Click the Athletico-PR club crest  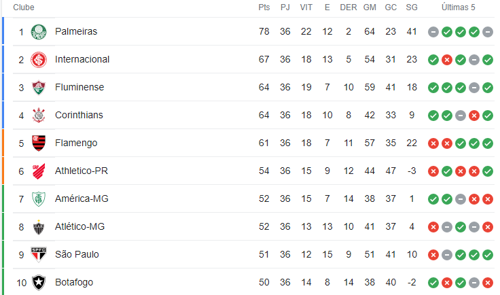pyautogui.click(x=39, y=171)
